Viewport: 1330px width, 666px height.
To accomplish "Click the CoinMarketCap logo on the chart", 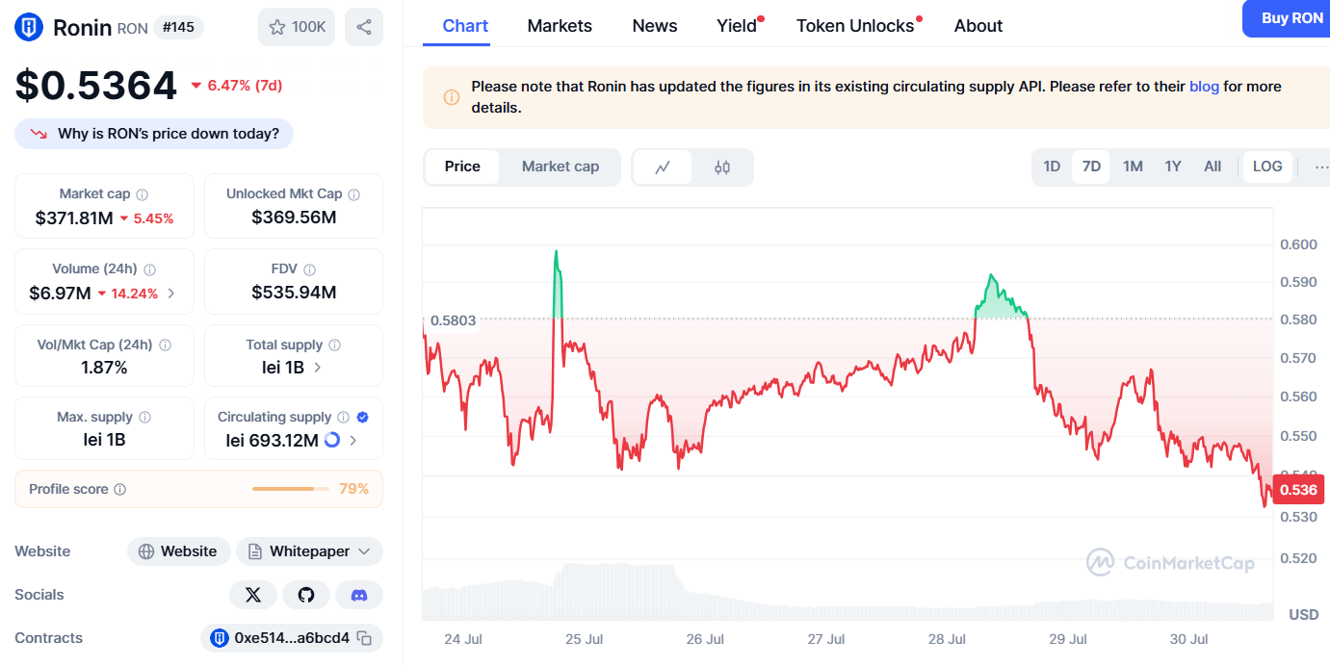I will [x=1170, y=562].
